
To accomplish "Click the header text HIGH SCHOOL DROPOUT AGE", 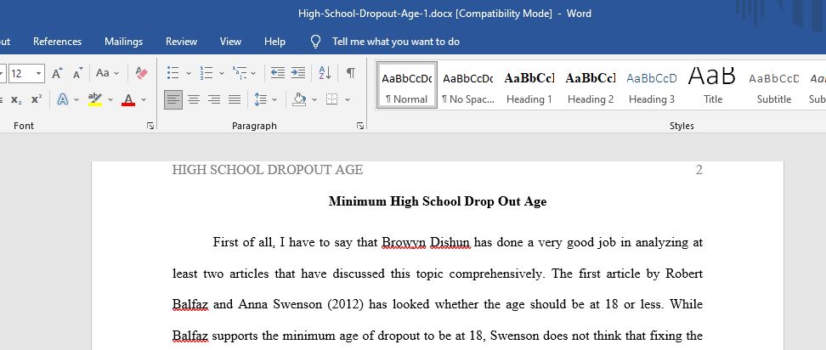I will [x=268, y=170].
